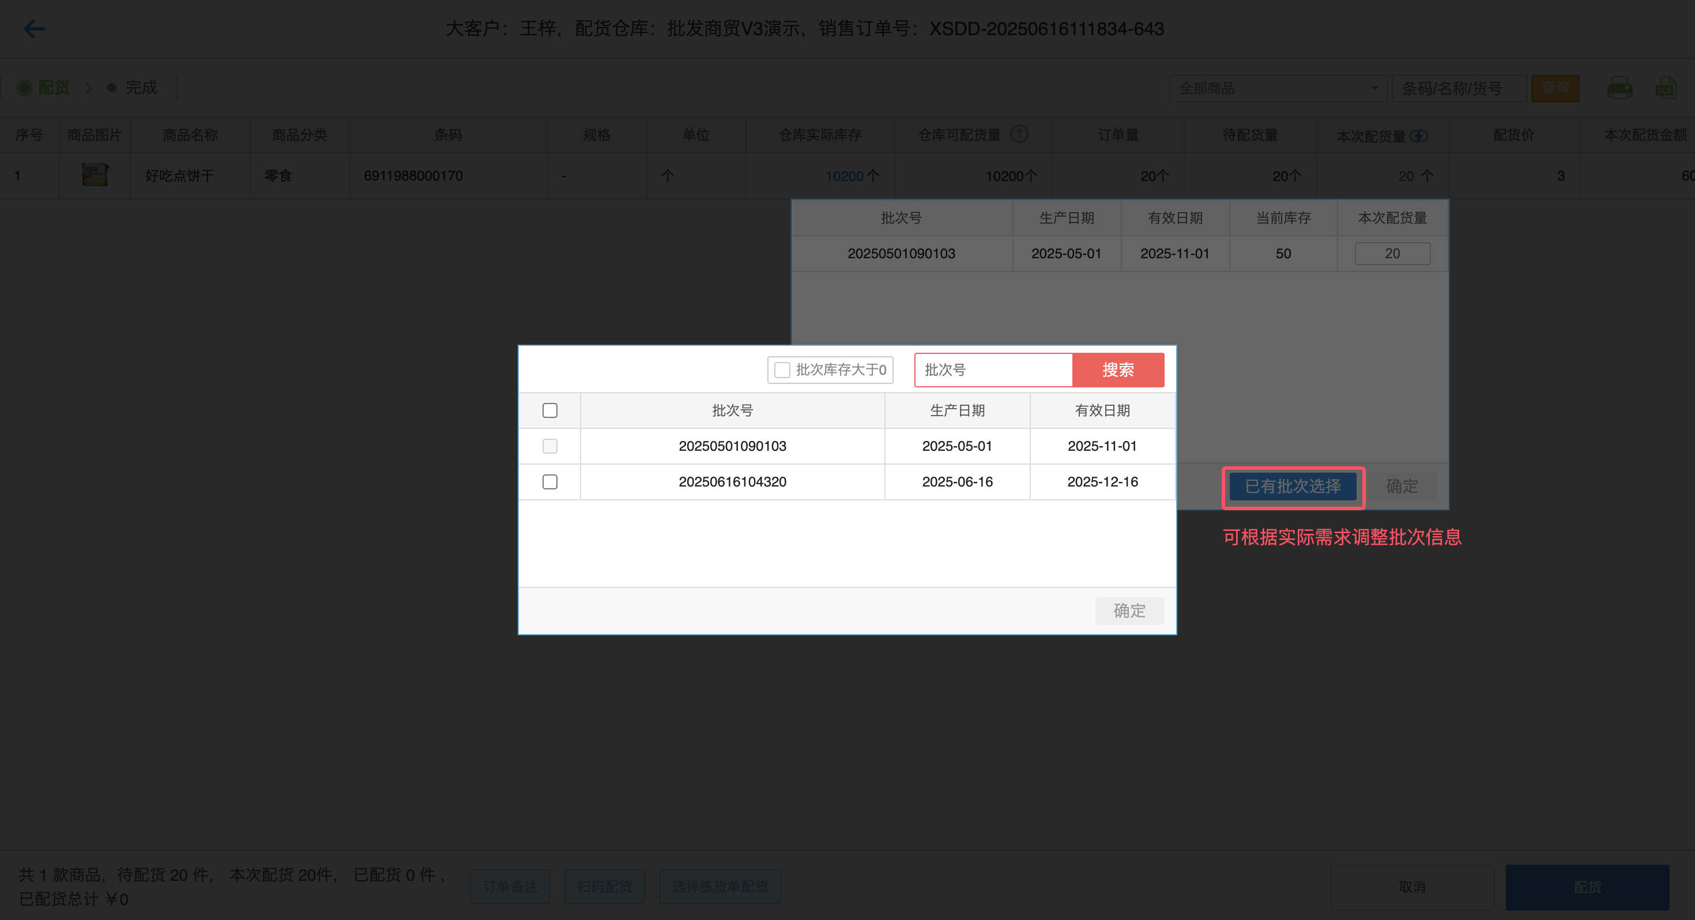Edit the 本次配货量 field showing 20
The height and width of the screenshot is (920, 1695).
1392,254
